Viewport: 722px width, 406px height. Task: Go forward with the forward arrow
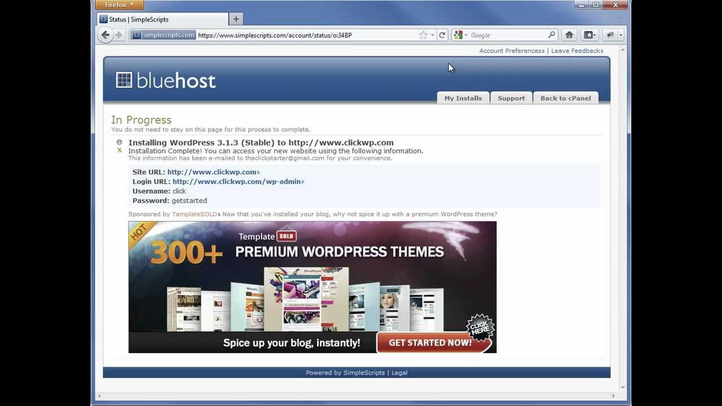click(118, 35)
